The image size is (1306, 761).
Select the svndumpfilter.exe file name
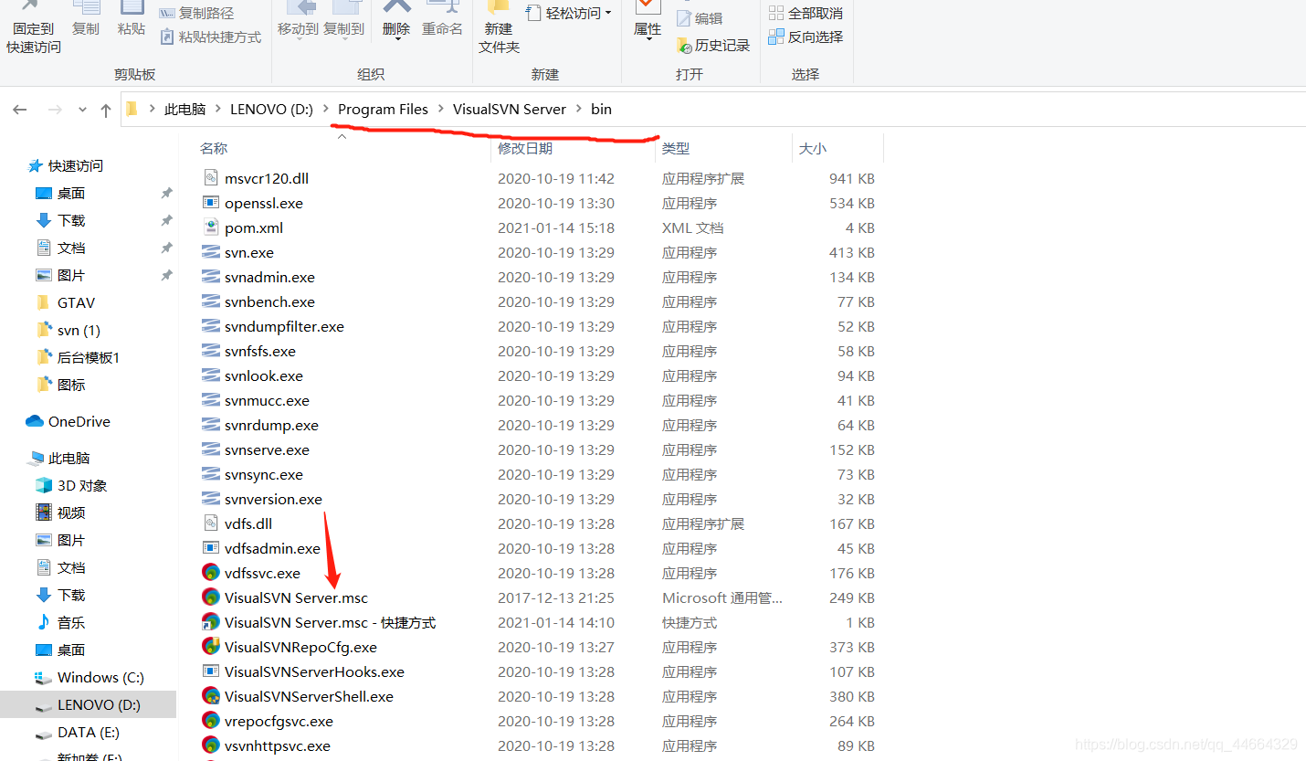[284, 326]
